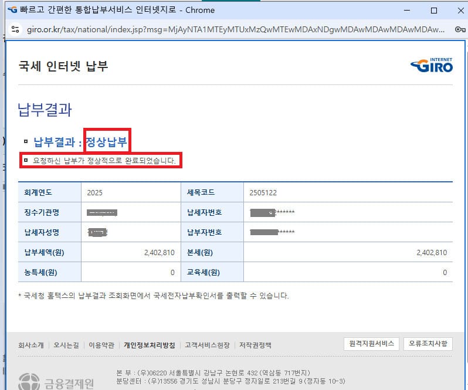Open the password key icon in address bar
The width and height of the screenshot is (468, 390).
click(460, 29)
